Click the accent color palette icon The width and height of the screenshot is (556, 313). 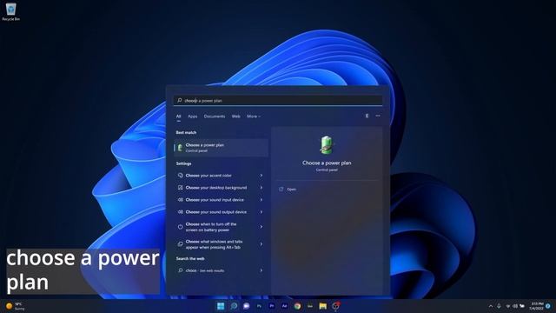pos(180,176)
